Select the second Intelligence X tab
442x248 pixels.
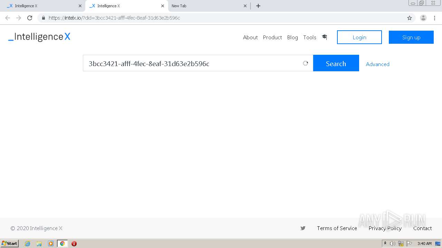coord(126,6)
